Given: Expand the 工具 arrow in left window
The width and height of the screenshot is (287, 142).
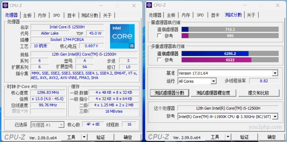Looking at the screenshot, I should (84, 137).
